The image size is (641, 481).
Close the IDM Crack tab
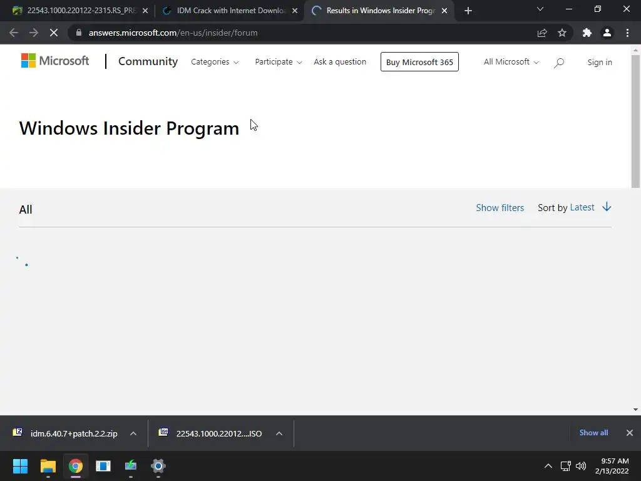(x=295, y=11)
